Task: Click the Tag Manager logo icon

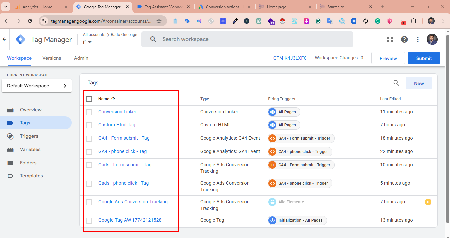Action: tap(20, 39)
